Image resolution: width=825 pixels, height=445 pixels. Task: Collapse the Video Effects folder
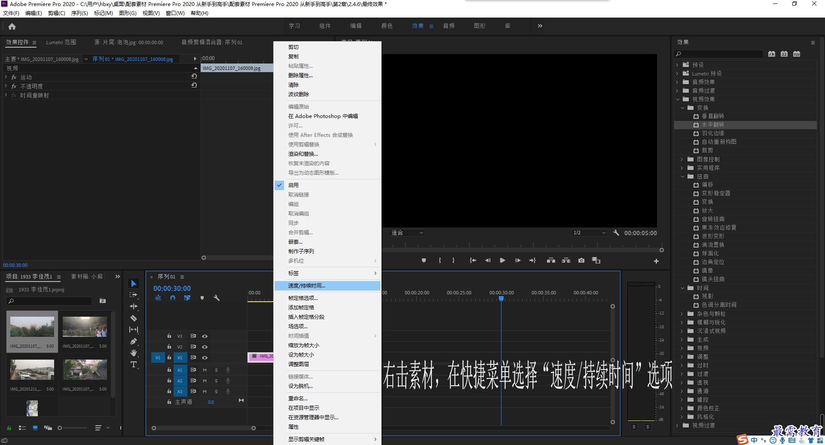pos(678,99)
